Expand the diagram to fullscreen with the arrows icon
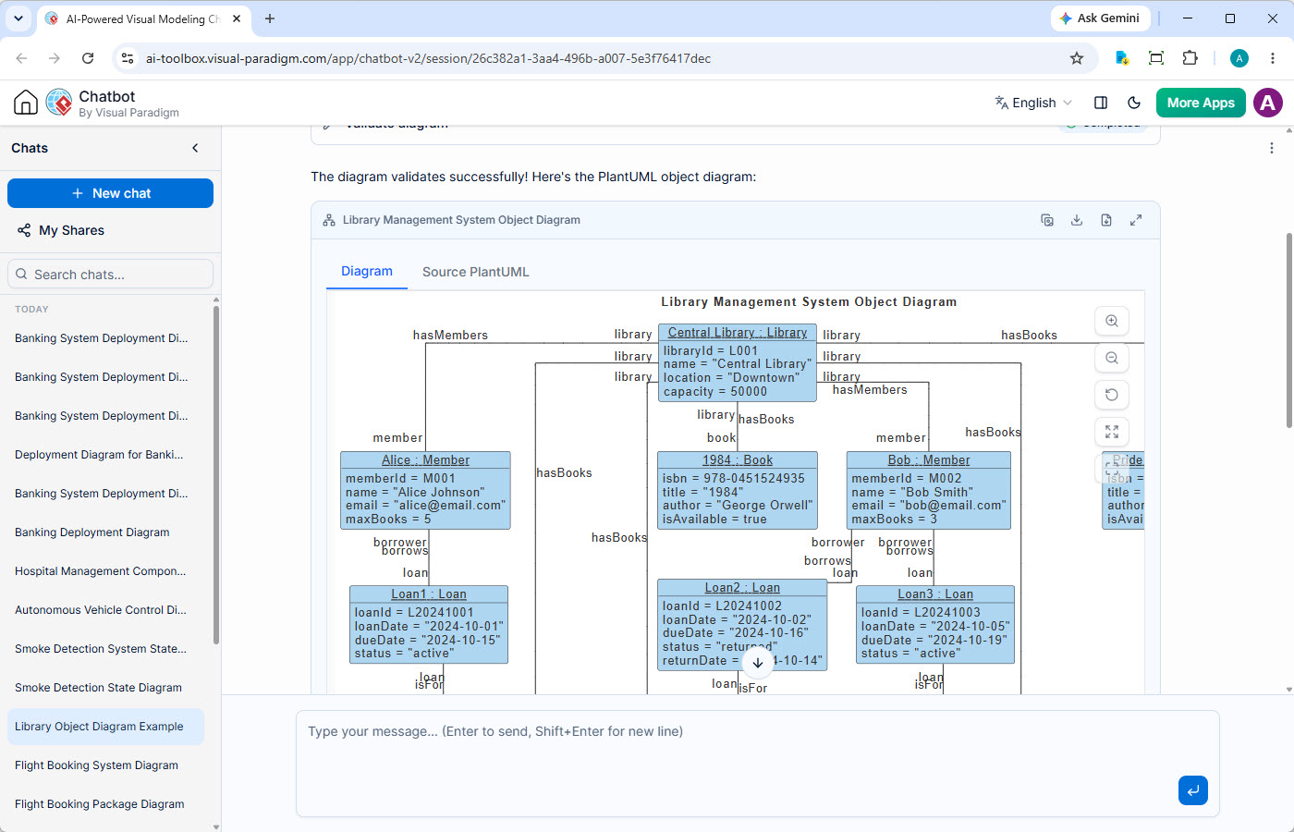1294x832 pixels. pyautogui.click(x=1136, y=220)
